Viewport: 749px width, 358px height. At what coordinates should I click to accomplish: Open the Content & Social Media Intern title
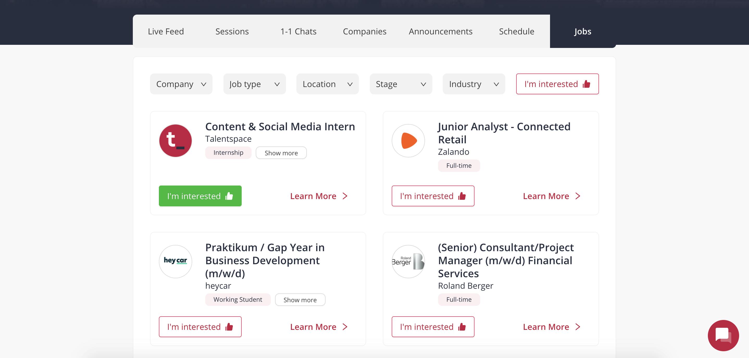[x=280, y=127]
